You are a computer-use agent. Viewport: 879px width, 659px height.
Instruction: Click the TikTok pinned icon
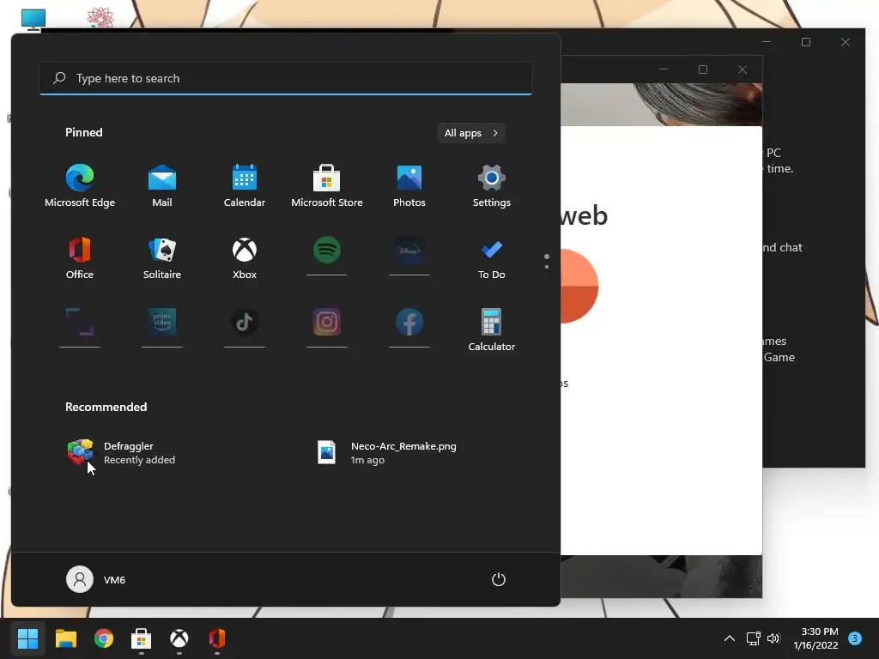(245, 323)
